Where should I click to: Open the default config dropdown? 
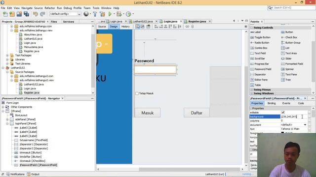[x=79, y=14]
